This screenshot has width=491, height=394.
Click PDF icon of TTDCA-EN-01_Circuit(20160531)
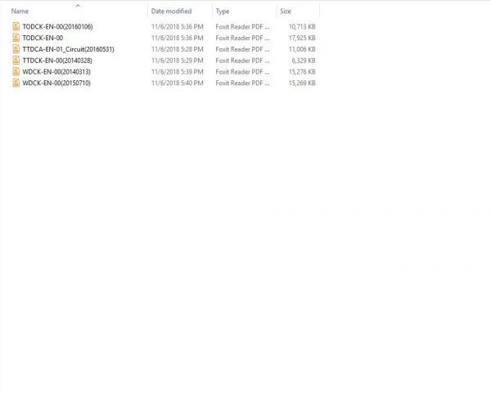16,49
